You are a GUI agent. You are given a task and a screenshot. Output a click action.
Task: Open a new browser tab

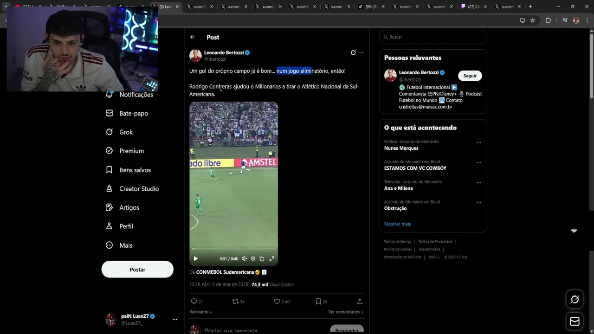coord(530,6)
